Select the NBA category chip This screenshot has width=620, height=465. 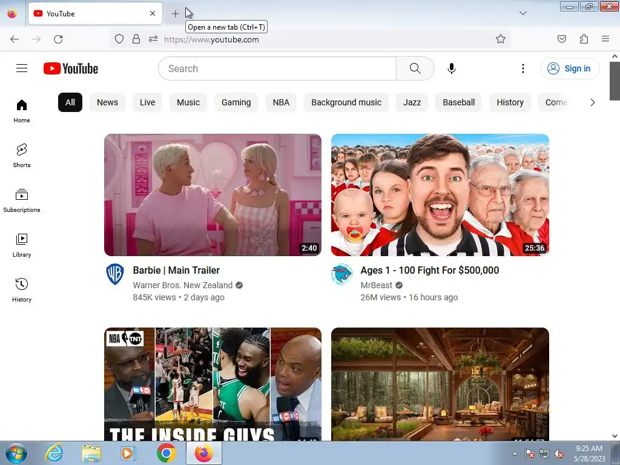[x=281, y=102]
